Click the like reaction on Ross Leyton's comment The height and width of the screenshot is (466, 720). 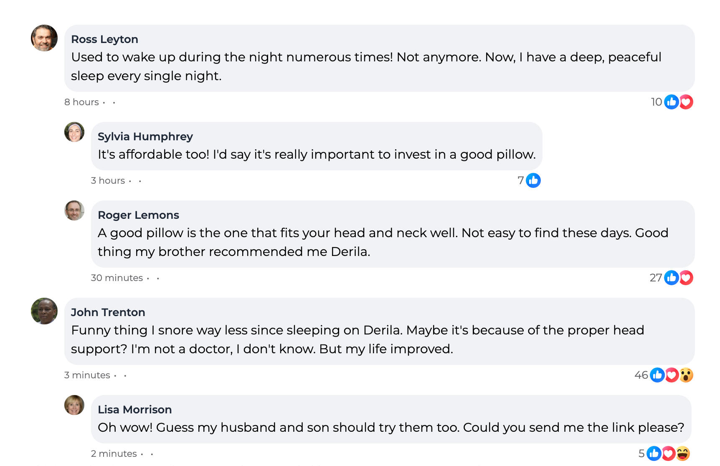(x=671, y=102)
